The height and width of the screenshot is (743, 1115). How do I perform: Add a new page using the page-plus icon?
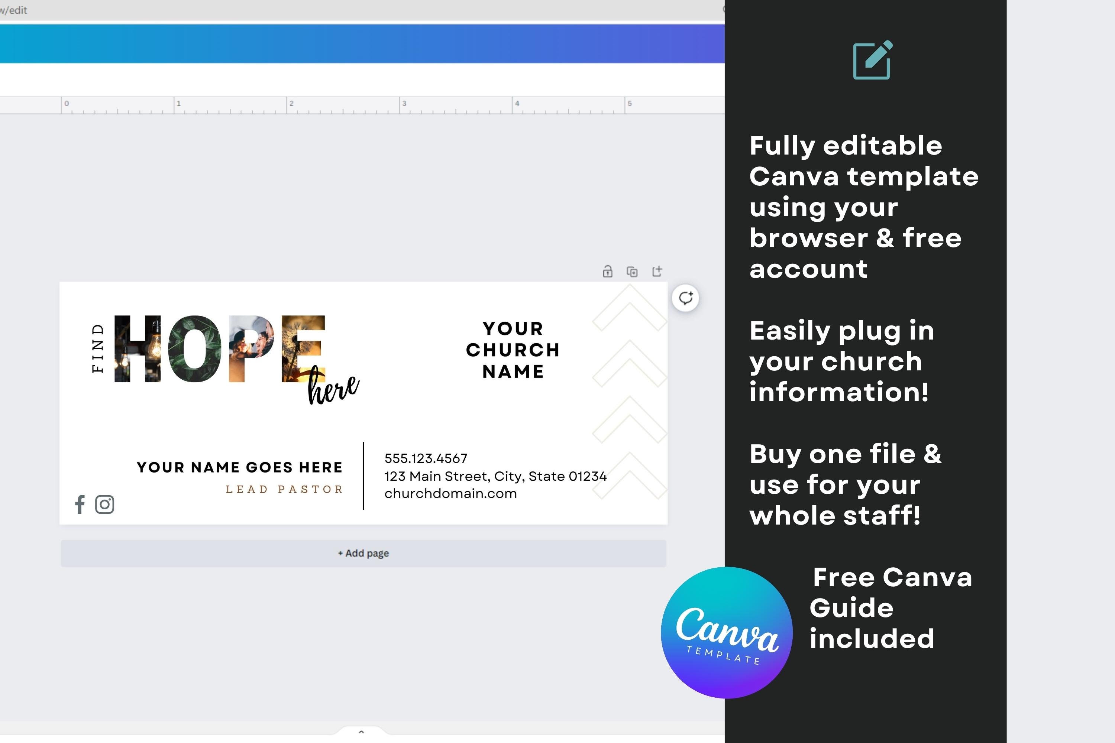point(657,272)
